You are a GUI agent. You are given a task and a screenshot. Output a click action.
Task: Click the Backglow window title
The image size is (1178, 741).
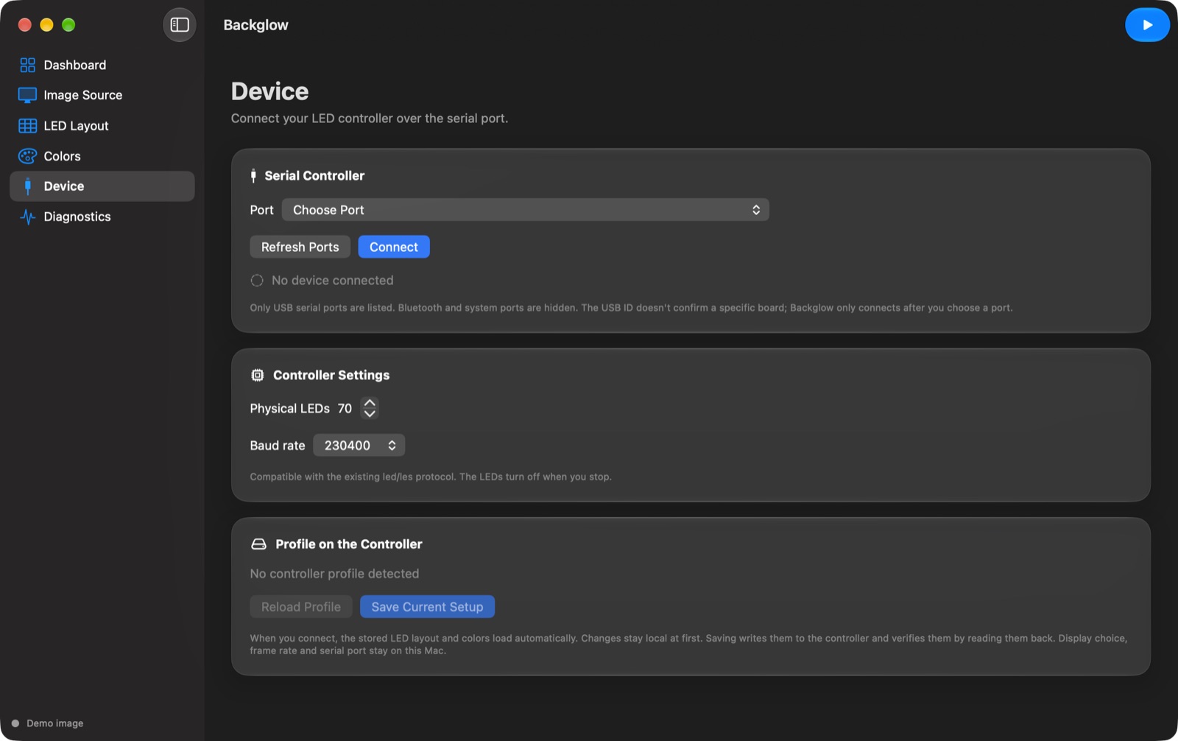(x=255, y=25)
